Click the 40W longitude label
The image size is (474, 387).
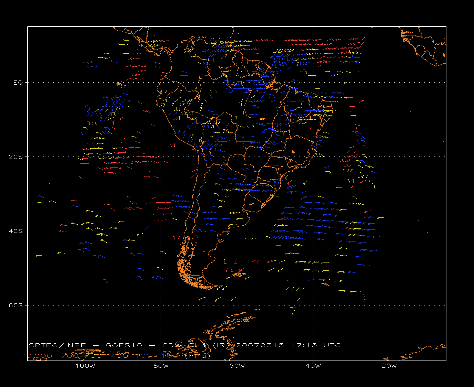[313, 366]
